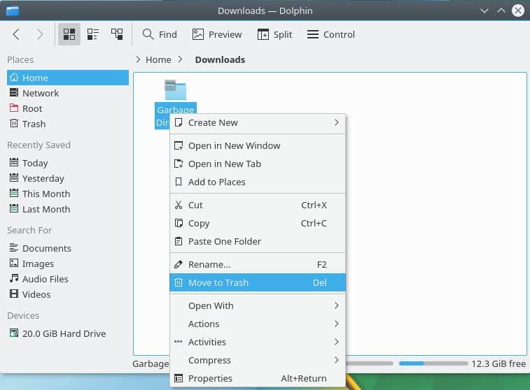Viewport: 530px width, 390px height.
Task: Click the Network server icon
Action: [x=14, y=92]
